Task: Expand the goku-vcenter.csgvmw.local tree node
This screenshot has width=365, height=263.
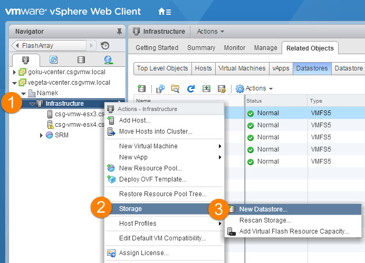Action: click(14, 72)
